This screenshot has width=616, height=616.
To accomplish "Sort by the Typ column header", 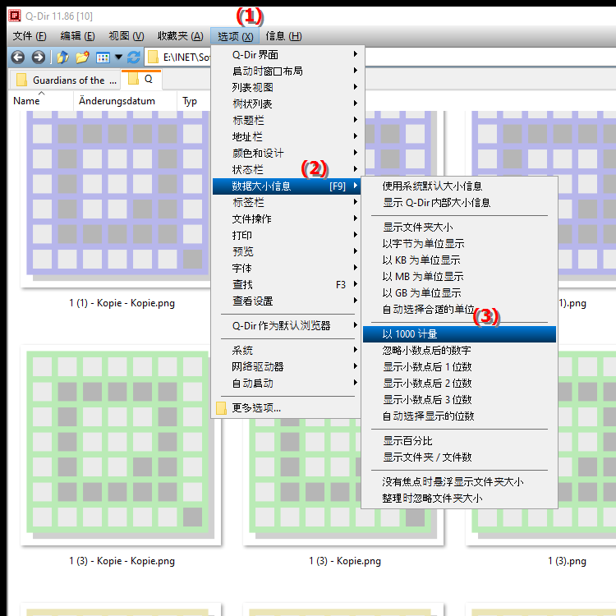I will (194, 101).
